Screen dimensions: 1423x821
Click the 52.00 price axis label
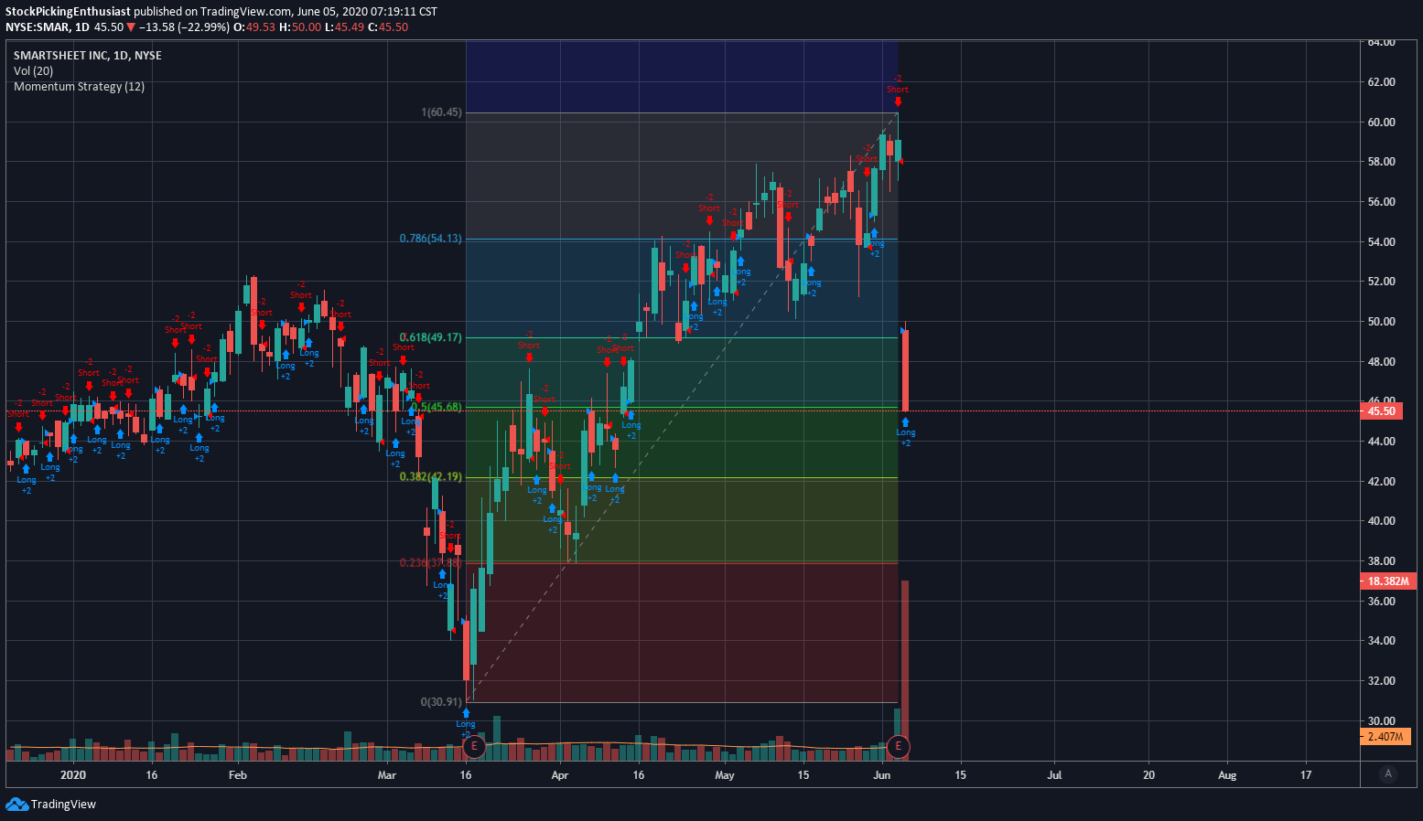pyautogui.click(x=1381, y=282)
